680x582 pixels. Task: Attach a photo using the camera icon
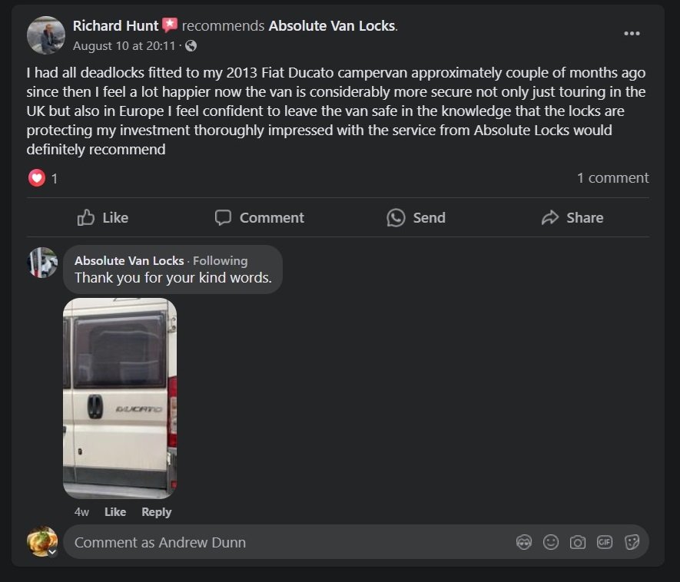578,542
